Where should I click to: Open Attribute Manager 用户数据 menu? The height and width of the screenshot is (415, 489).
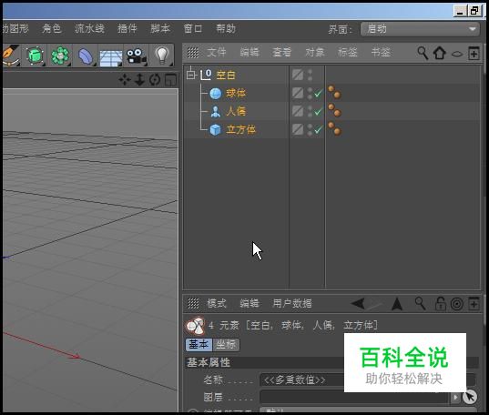pos(292,303)
